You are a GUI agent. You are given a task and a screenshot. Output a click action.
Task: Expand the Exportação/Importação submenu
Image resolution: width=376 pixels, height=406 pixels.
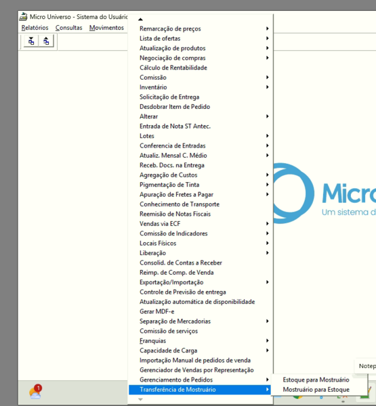tap(201, 282)
